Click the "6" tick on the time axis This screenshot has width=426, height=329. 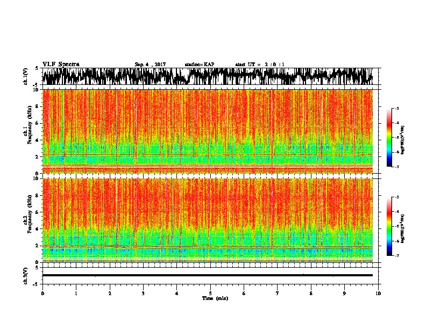[244, 294]
